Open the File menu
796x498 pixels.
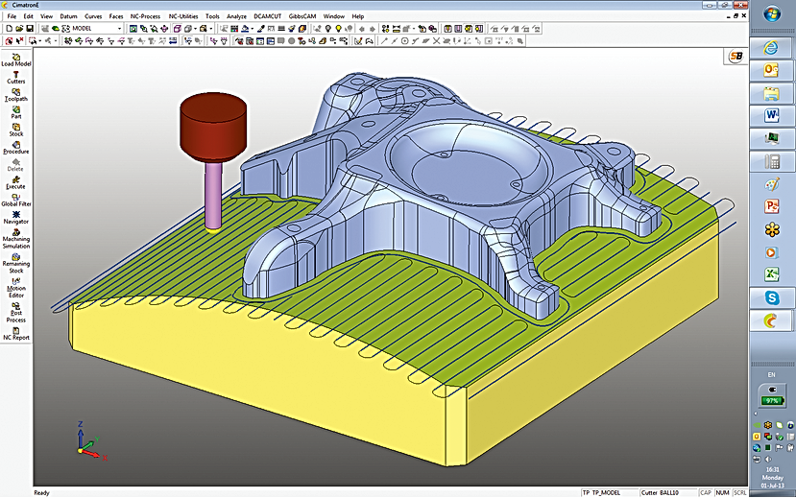[12, 16]
